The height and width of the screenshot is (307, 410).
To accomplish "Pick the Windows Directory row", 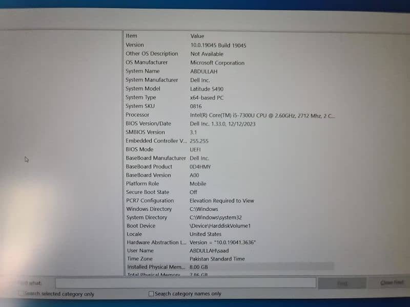I will click(149, 209).
